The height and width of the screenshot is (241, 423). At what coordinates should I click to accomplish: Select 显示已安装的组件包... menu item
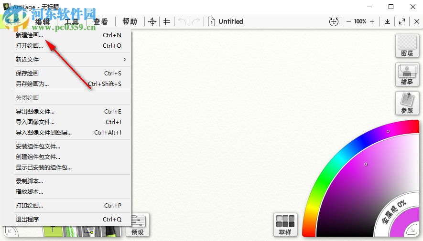click(66, 167)
